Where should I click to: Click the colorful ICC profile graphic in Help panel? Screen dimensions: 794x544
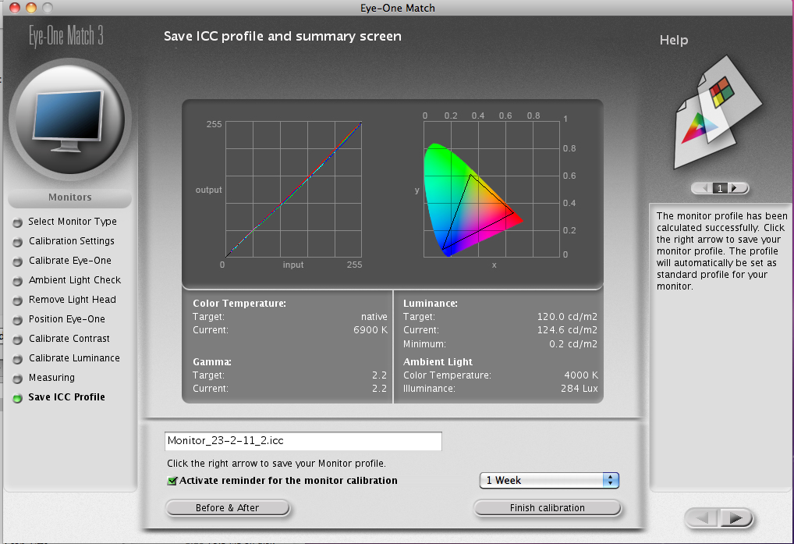point(718,113)
